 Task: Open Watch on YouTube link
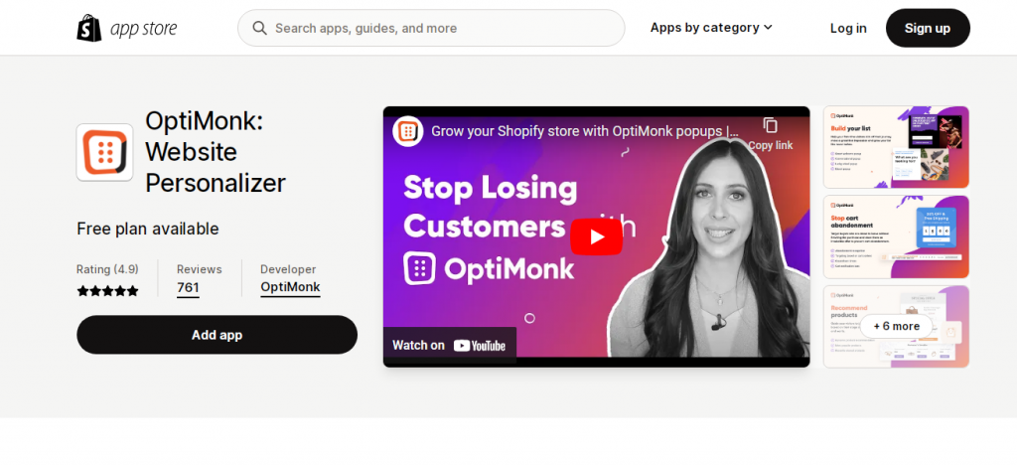pyautogui.click(x=449, y=346)
